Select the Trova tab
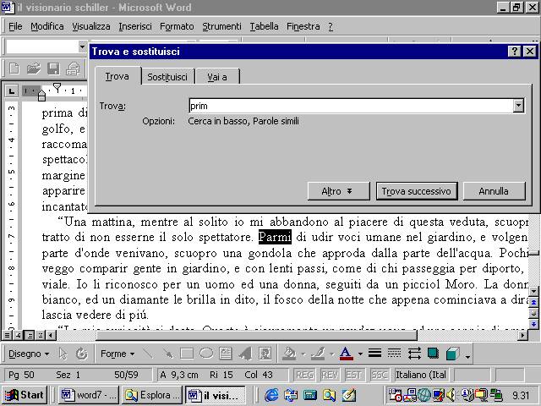 [x=117, y=76]
